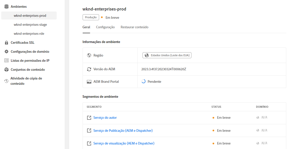Select wknd-enterprises-stage environment
This screenshot has width=298, height=149.
click(30, 24)
